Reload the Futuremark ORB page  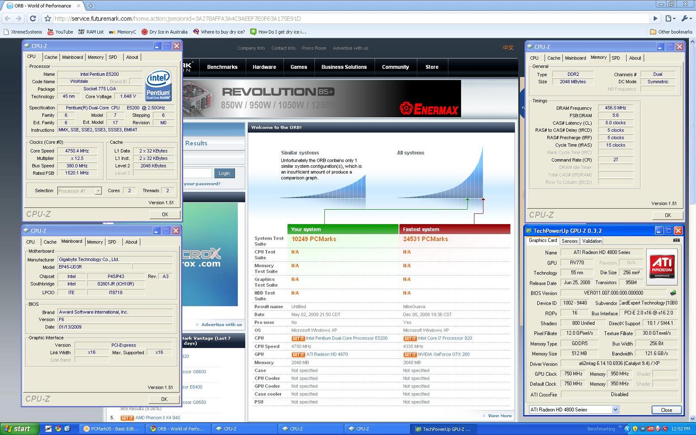[33, 18]
